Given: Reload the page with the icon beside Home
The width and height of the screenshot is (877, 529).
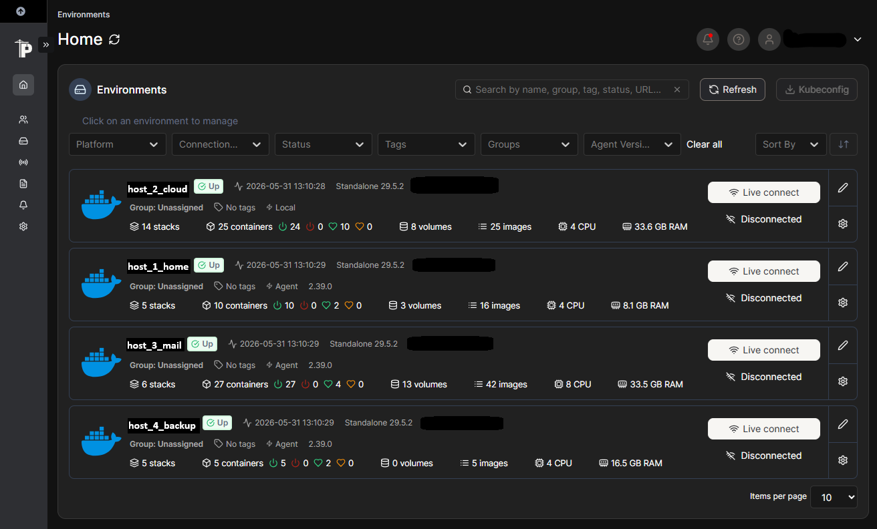Looking at the screenshot, I should pos(114,39).
